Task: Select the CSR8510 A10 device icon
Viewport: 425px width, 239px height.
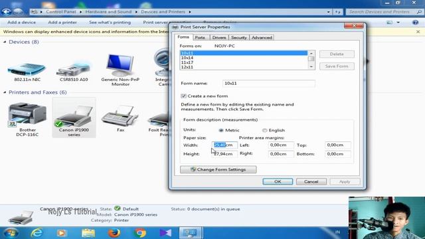Action: click(x=73, y=69)
